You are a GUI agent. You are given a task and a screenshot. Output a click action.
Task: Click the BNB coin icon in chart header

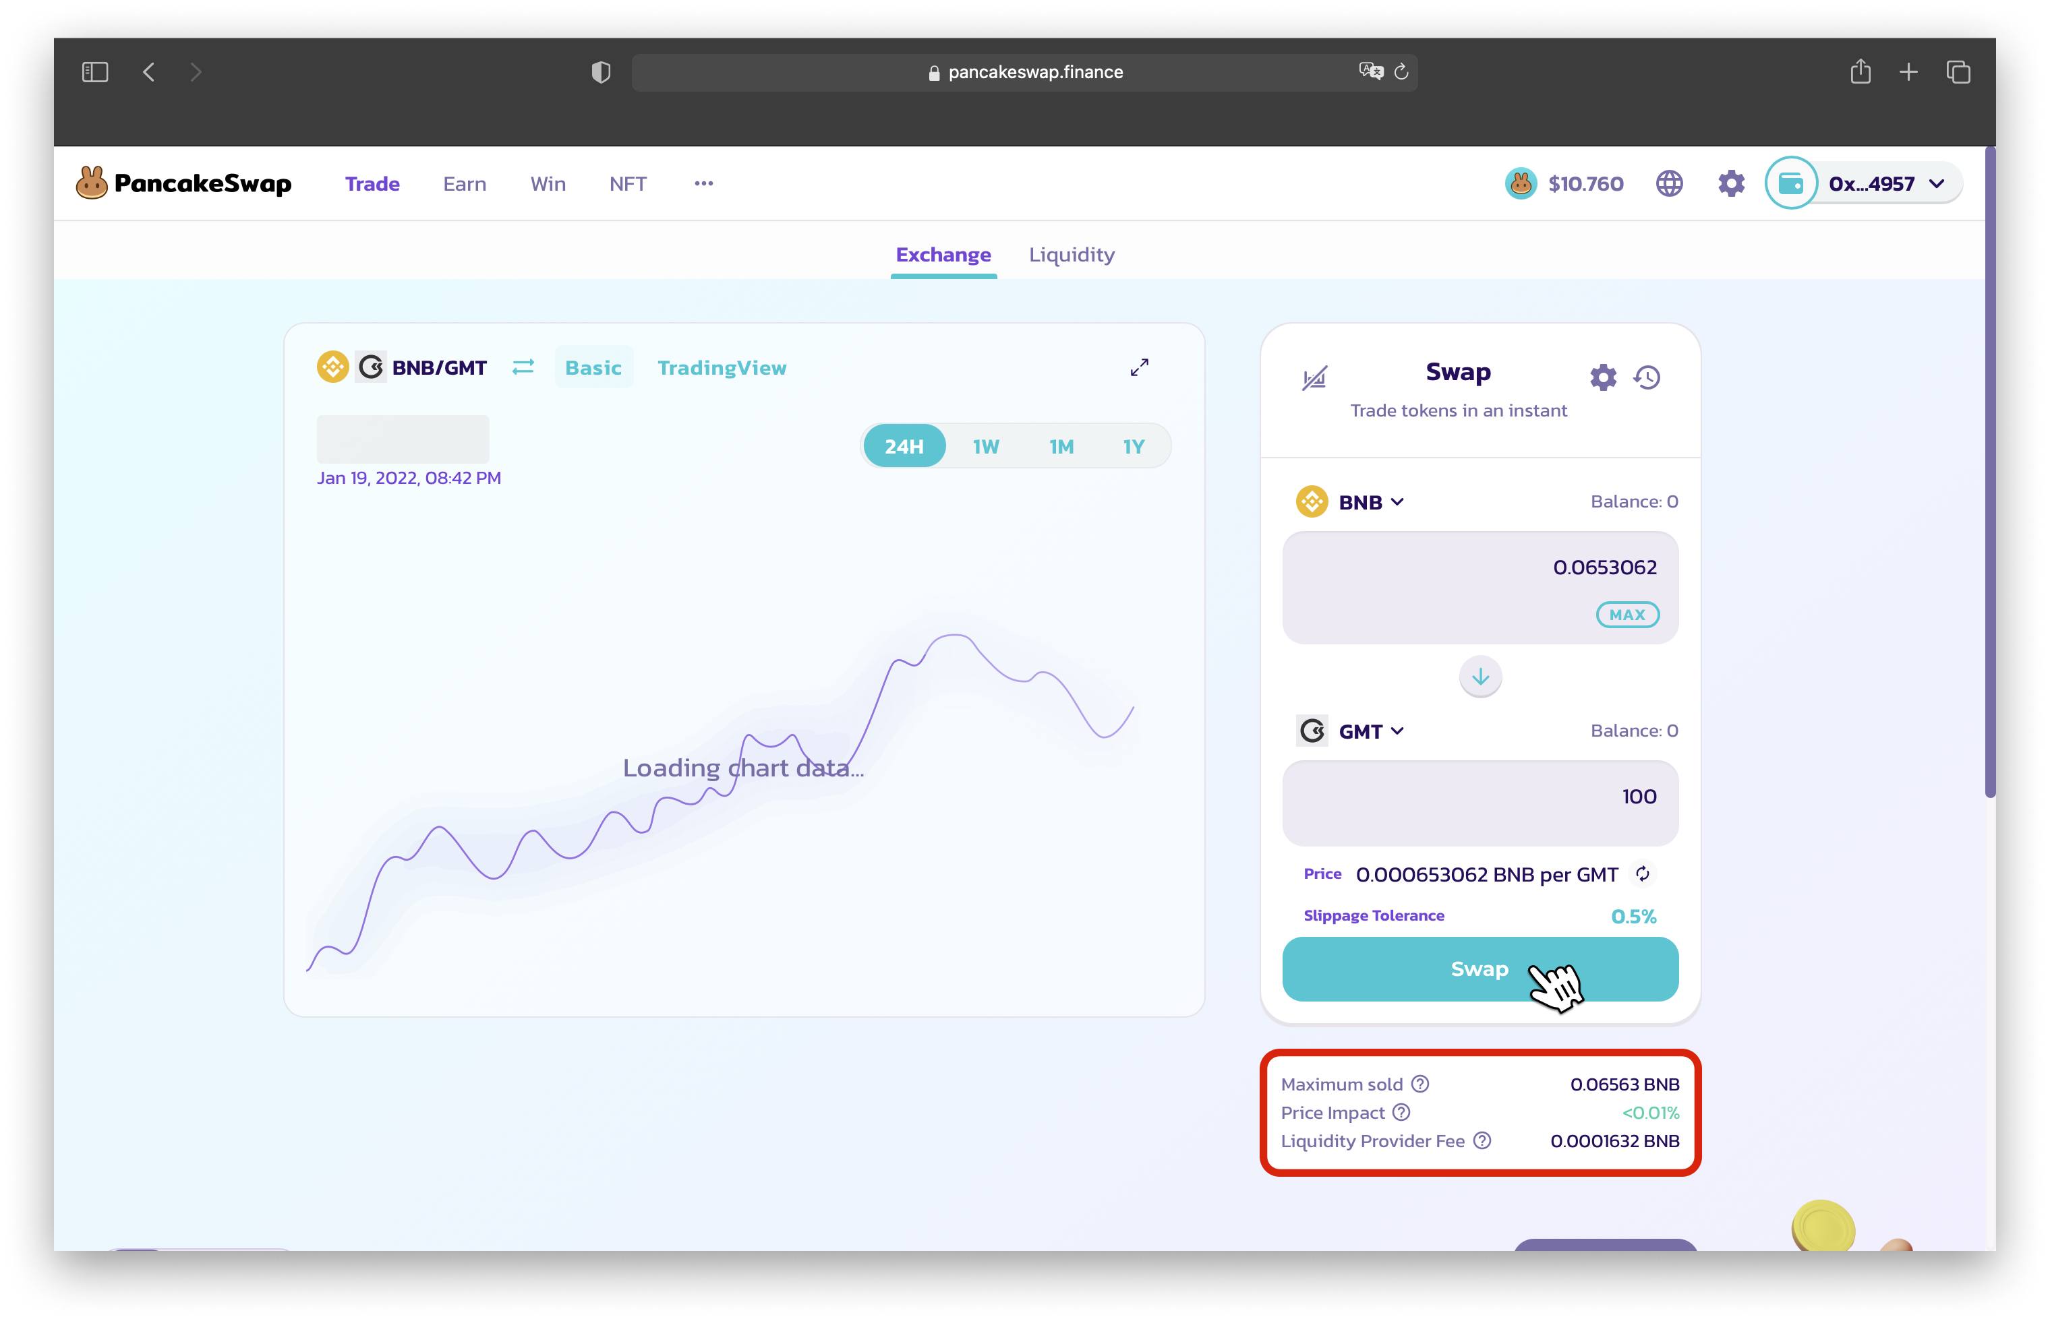(x=332, y=367)
